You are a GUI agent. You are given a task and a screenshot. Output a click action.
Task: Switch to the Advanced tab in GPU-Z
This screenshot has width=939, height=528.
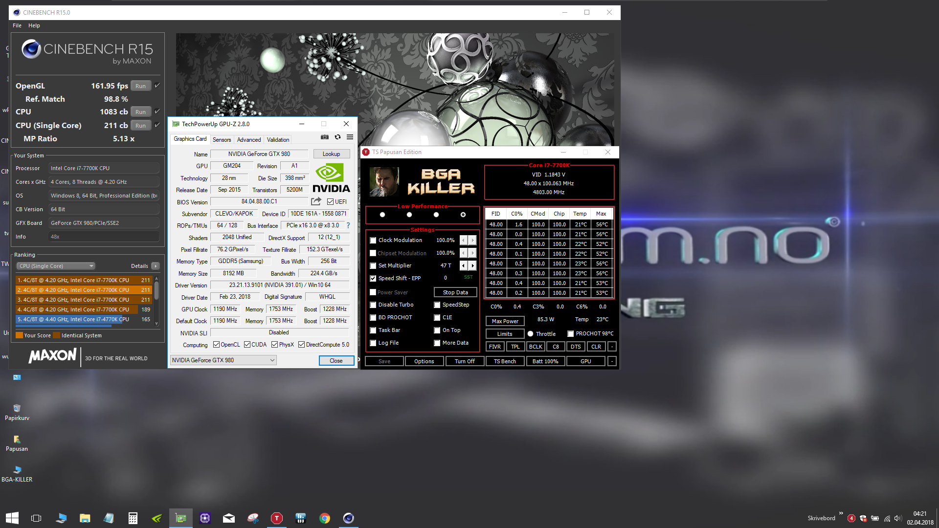(249, 139)
